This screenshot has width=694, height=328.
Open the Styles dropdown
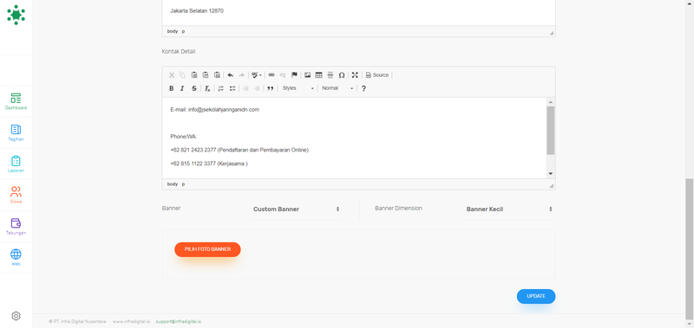coord(298,88)
